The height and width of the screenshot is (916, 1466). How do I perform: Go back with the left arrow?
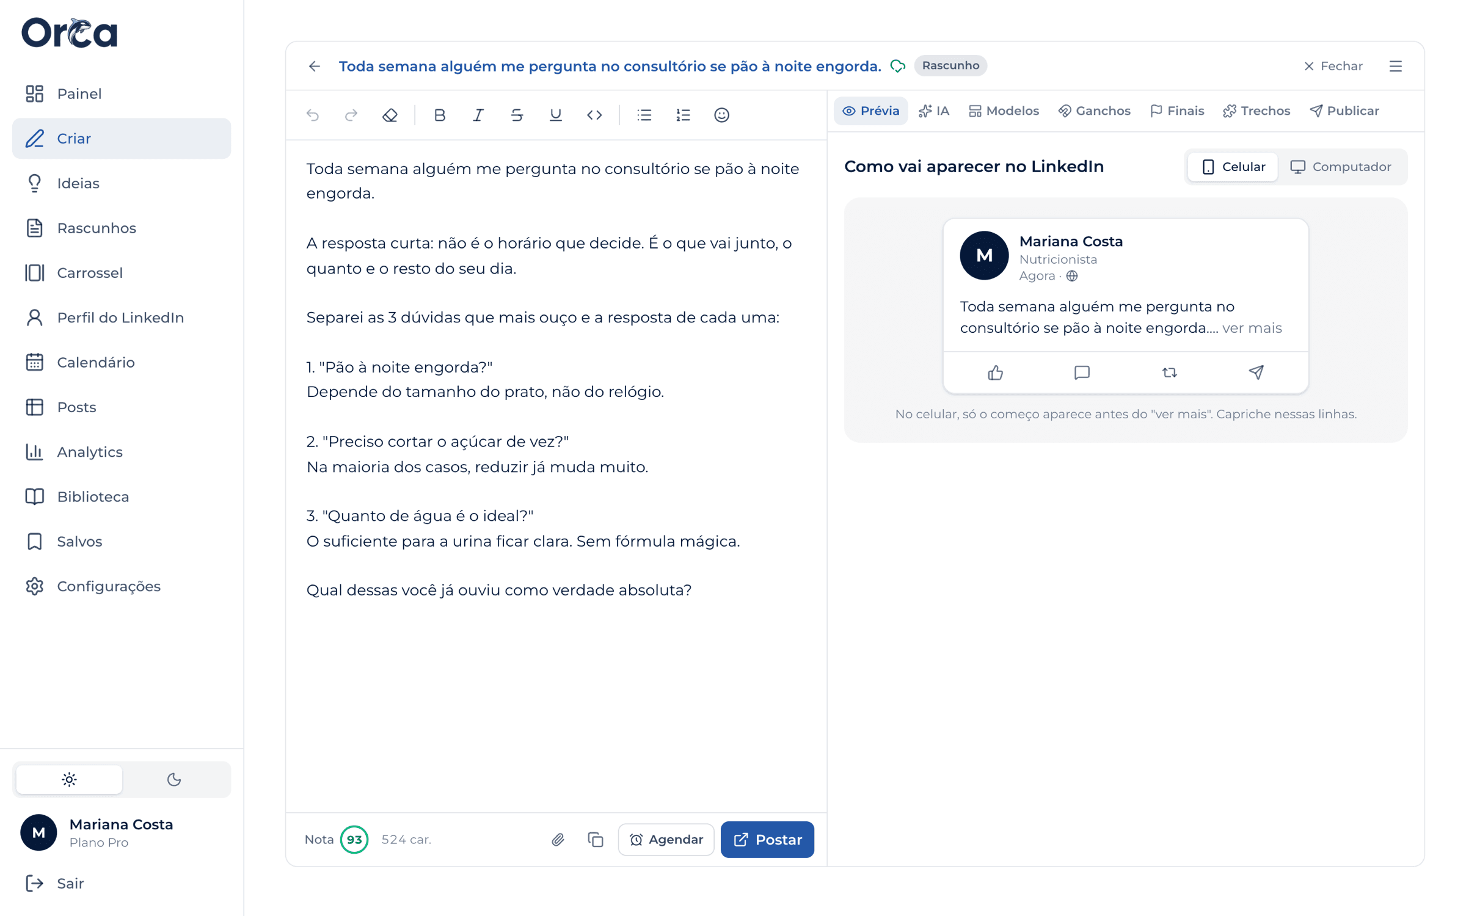pyautogui.click(x=315, y=66)
